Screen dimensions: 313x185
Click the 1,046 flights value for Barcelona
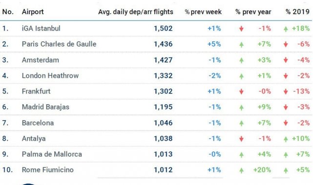coord(163,123)
